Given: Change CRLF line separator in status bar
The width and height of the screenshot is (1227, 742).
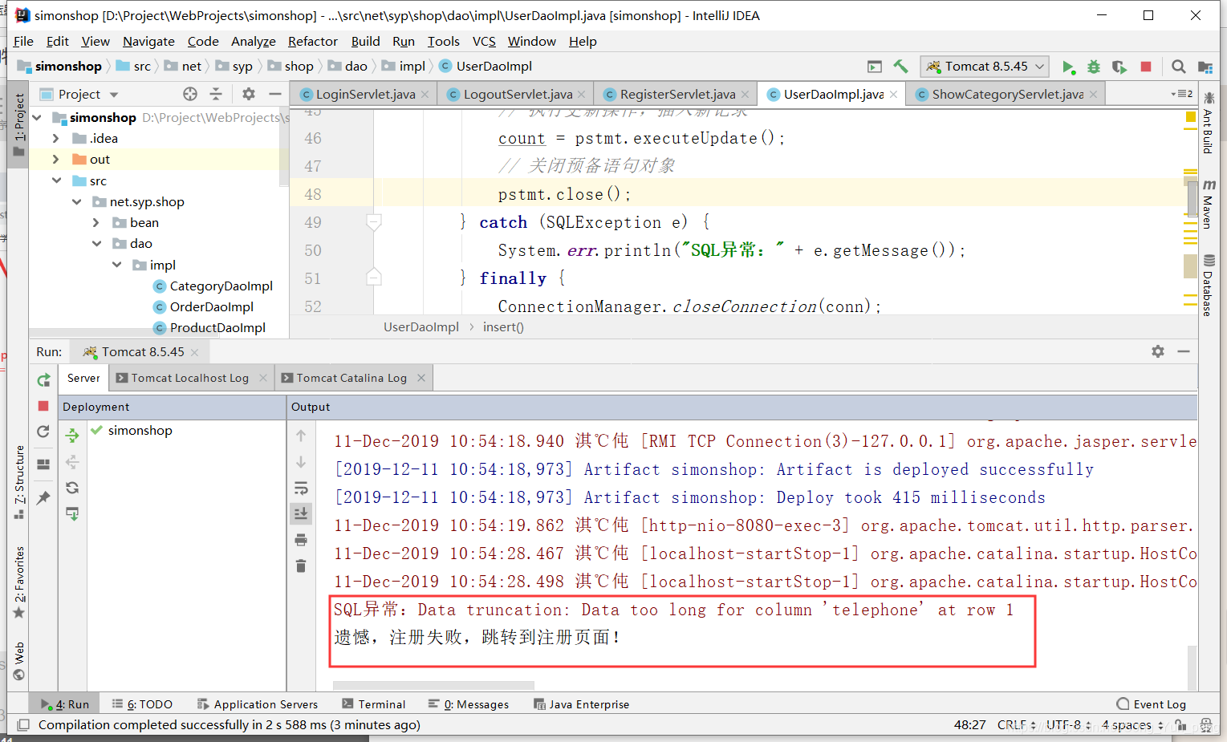Looking at the screenshot, I should (x=1017, y=725).
